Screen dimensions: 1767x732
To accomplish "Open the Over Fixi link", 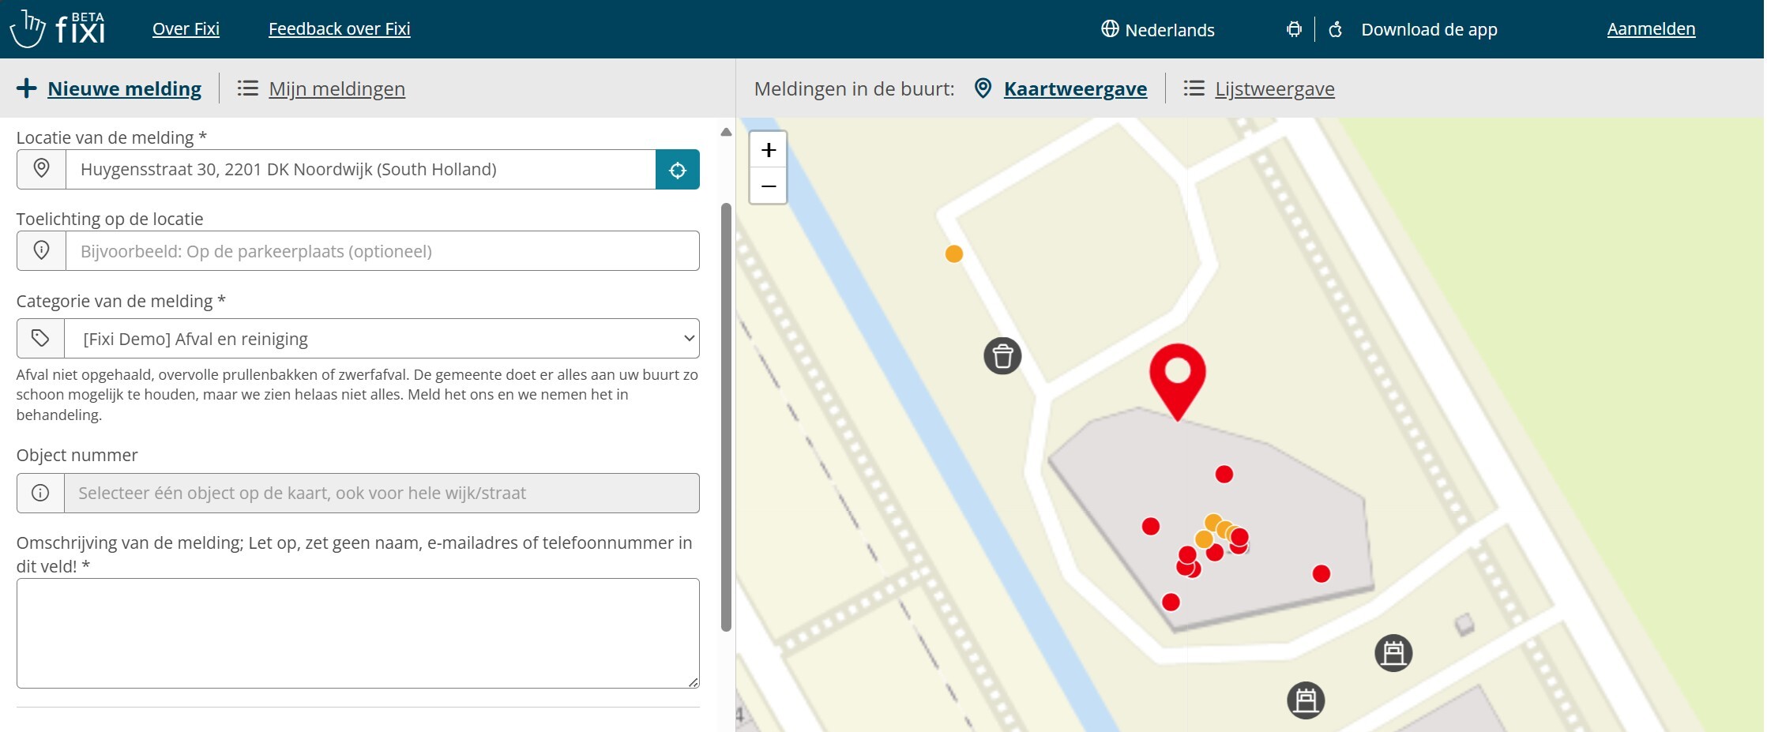I will (x=186, y=29).
